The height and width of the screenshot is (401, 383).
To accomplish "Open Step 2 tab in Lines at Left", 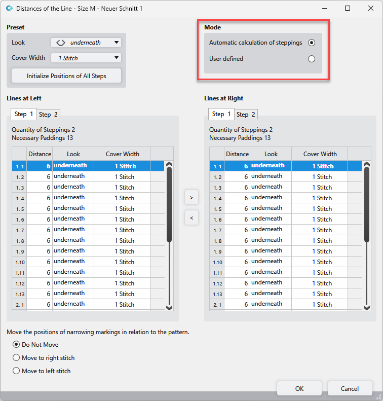I will point(49,115).
